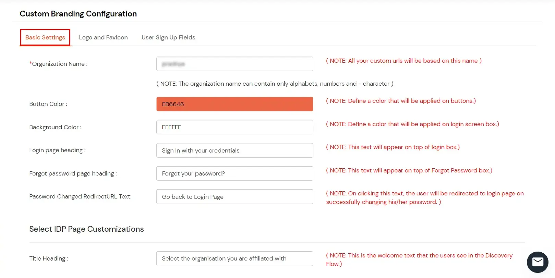Click the Select IDP Page Customizations heading
Screen dimensions: 555x278
86,229
